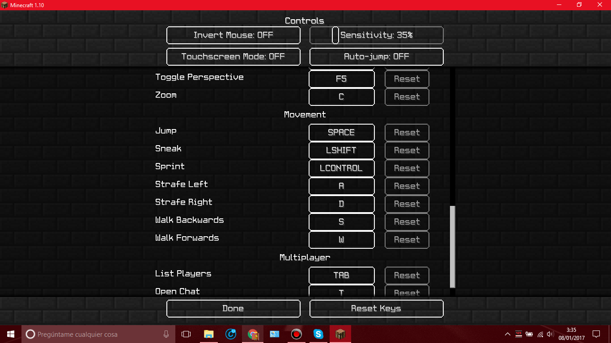
Task: Open File Explorer from the taskbar
Action: tap(208, 334)
